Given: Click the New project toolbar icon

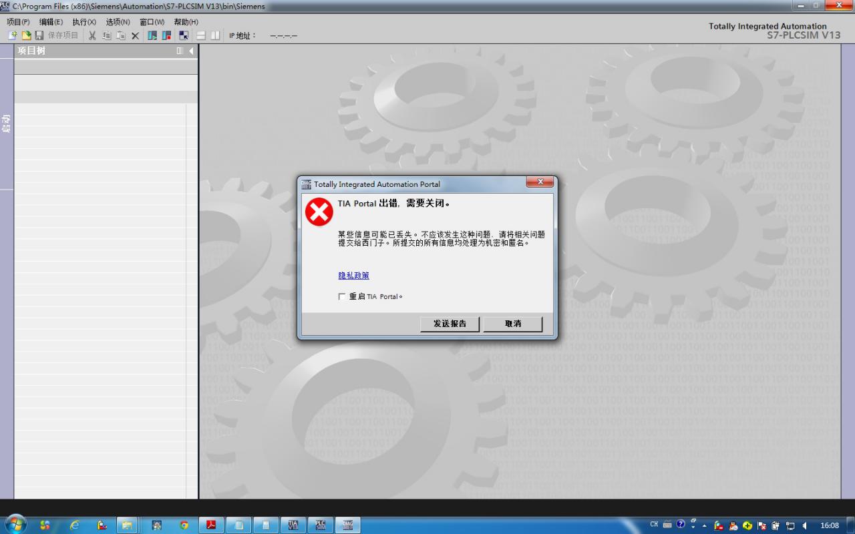Looking at the screenshot, I should click(x=12, y=35).
